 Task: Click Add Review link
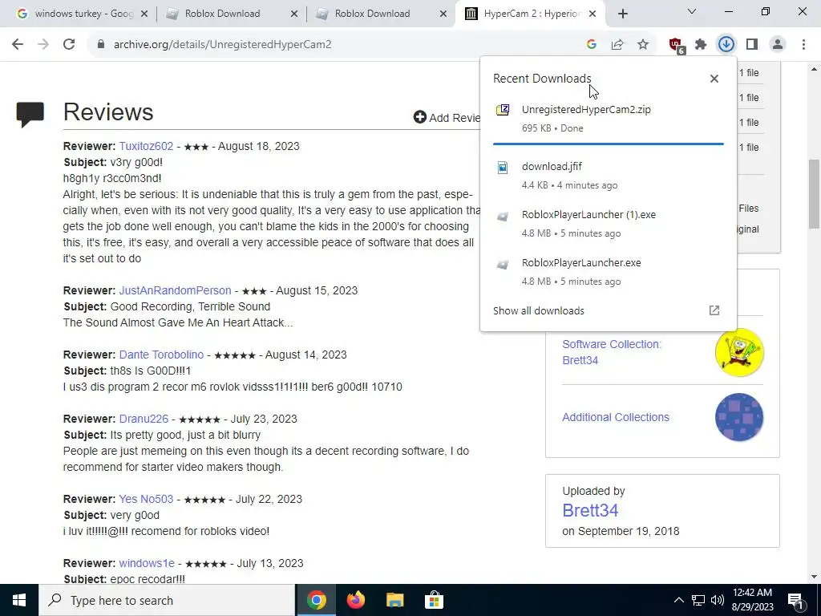pos(447,117)
